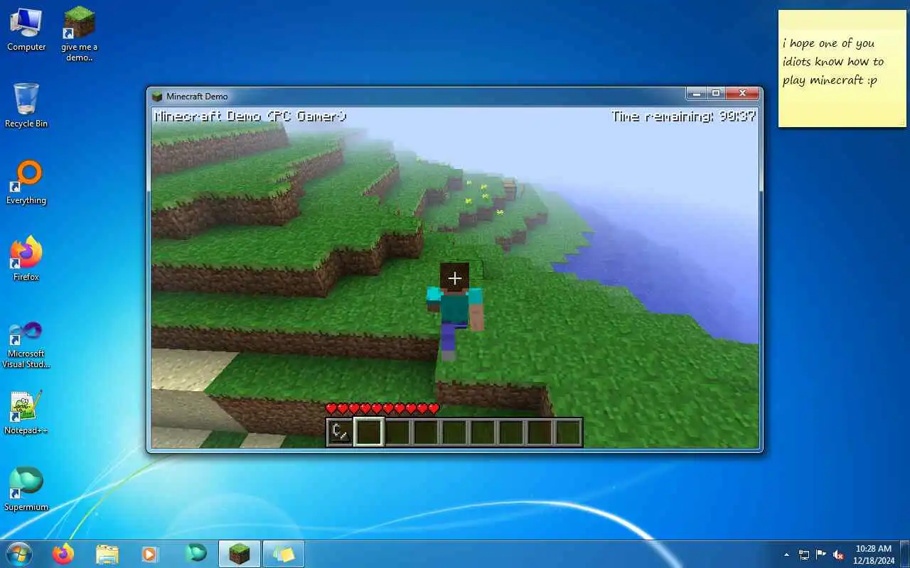
Task: Click the crosshair on the player's head
Action: pos(454,278)
